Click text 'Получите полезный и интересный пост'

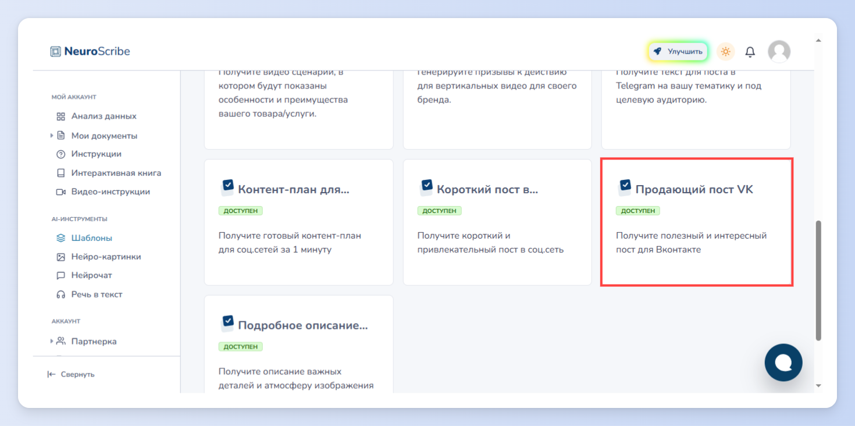coord(692,243)
